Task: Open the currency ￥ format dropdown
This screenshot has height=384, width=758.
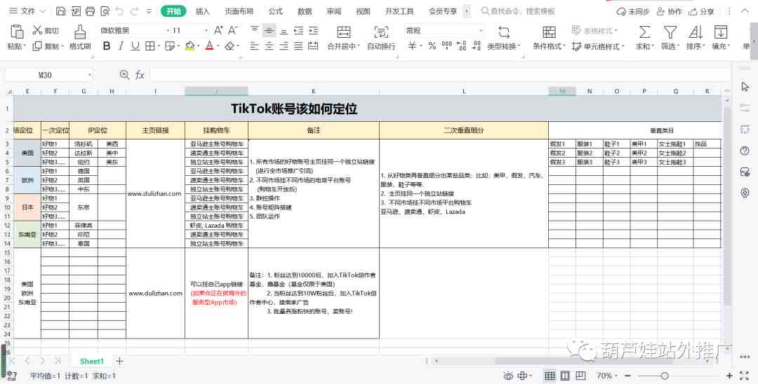Action: coord(421,46)
